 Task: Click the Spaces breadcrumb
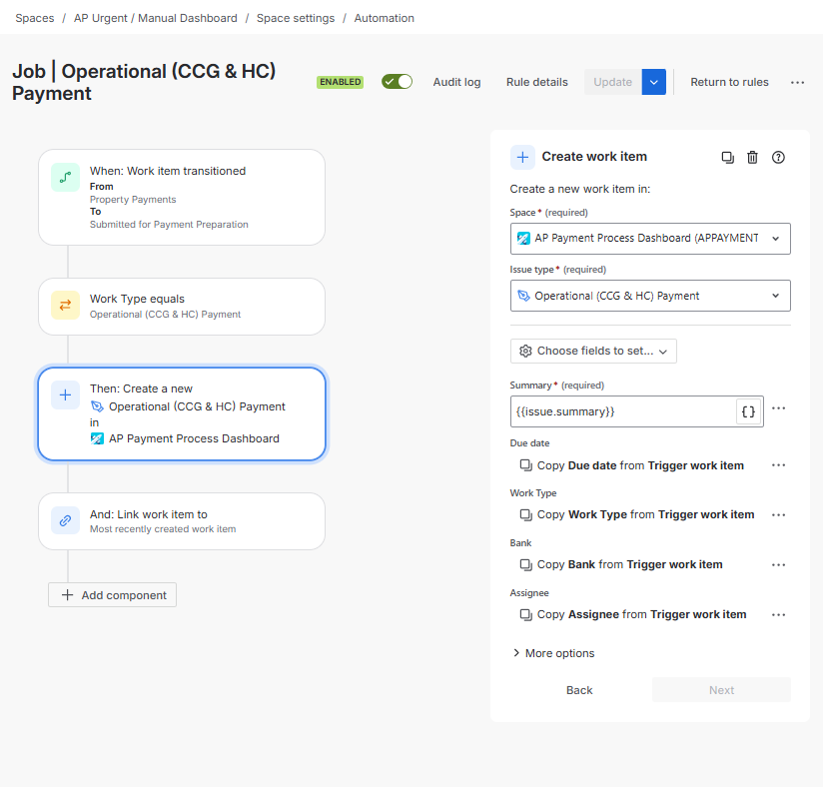pyautogui.click(x=35, y=18)
